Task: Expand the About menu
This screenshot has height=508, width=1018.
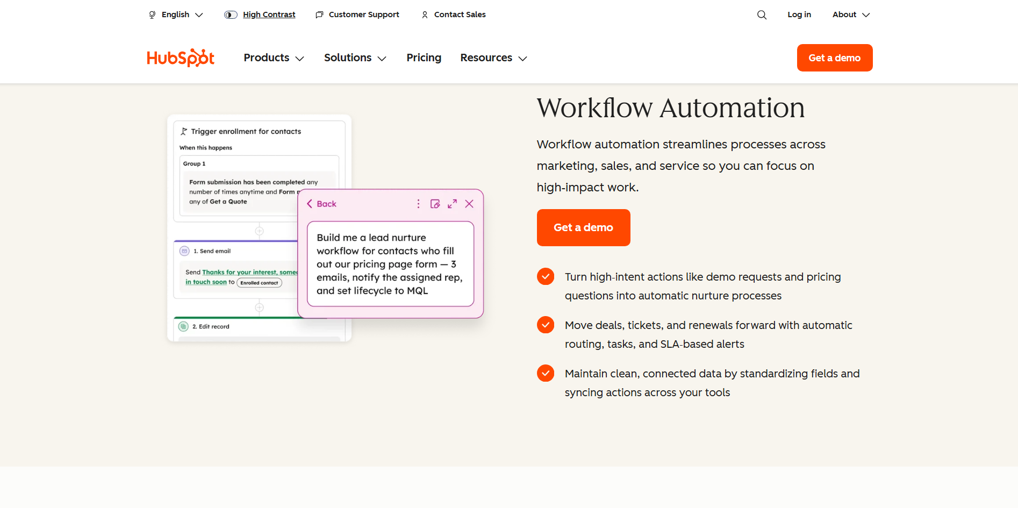Action: (851, 15)
